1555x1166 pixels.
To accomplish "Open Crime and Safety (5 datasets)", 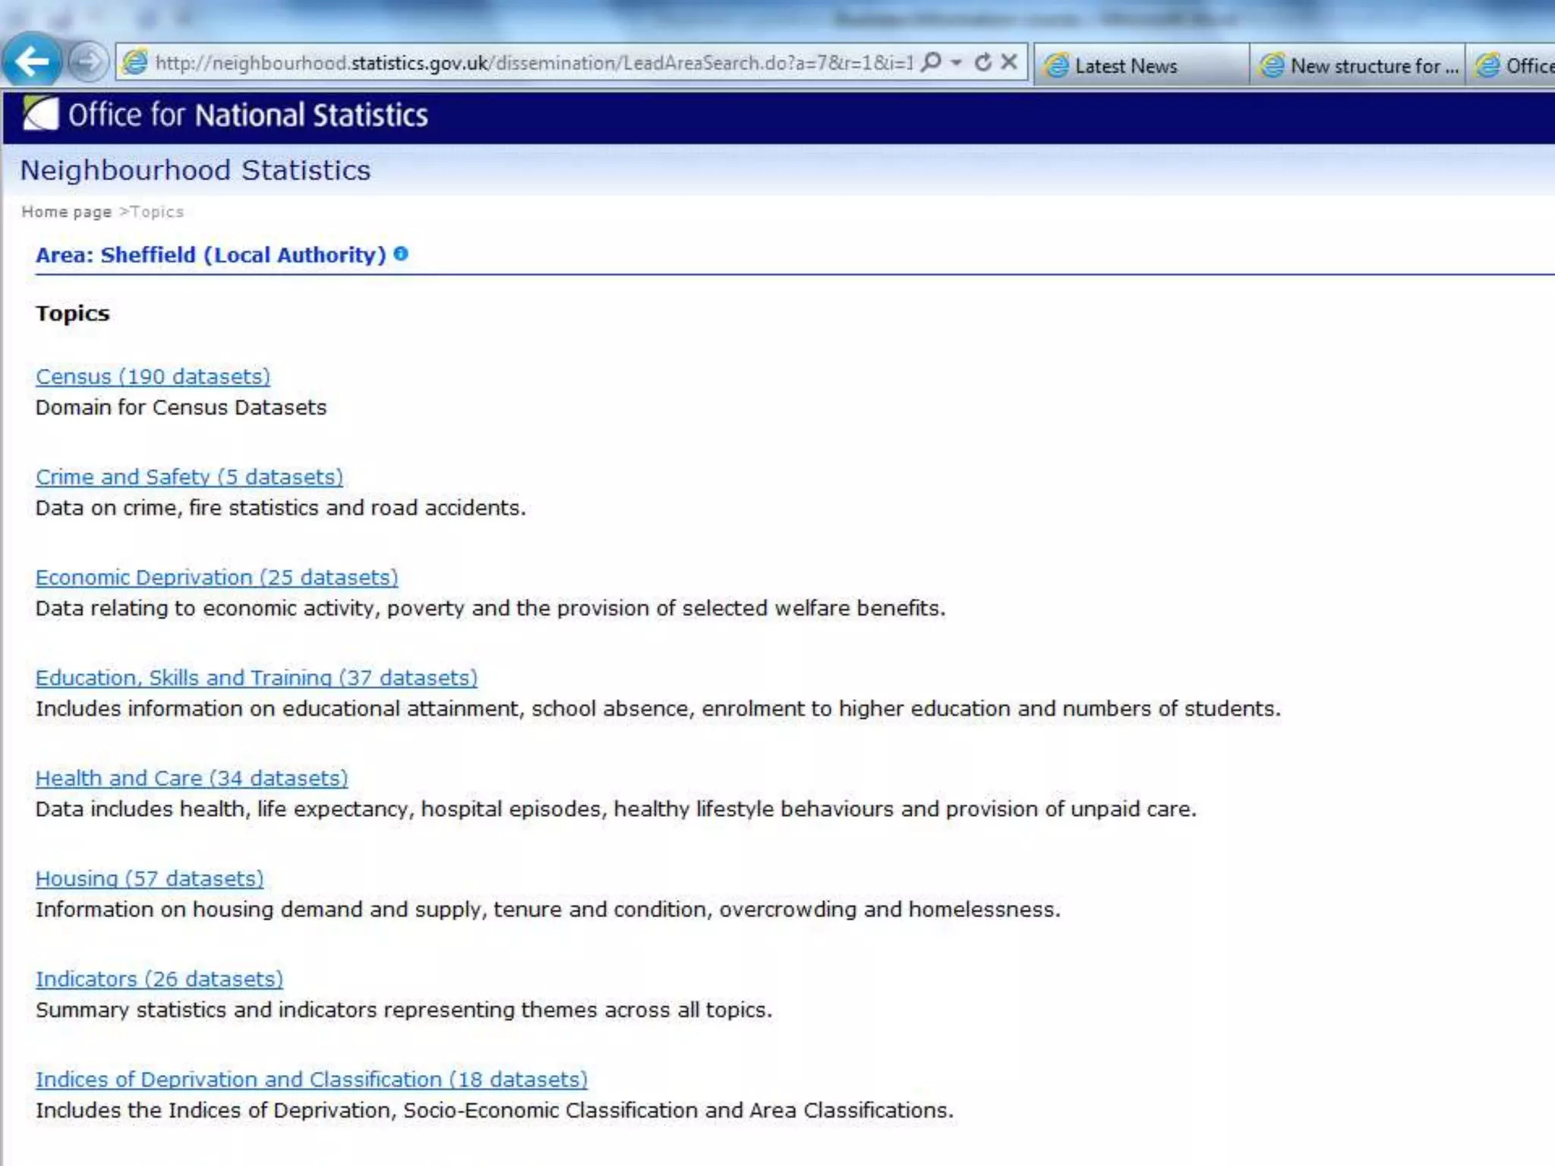I will point(189,477).
